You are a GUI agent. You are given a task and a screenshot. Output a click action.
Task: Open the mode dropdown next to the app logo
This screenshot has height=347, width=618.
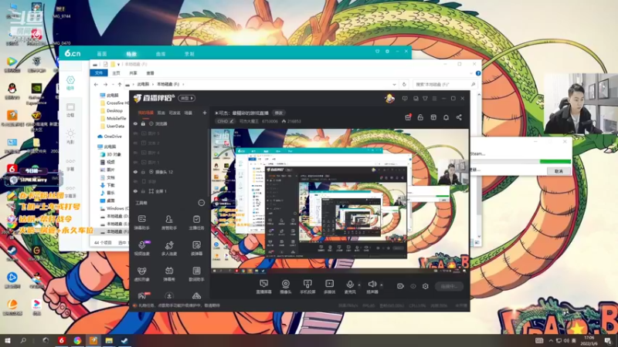point(186,98)
